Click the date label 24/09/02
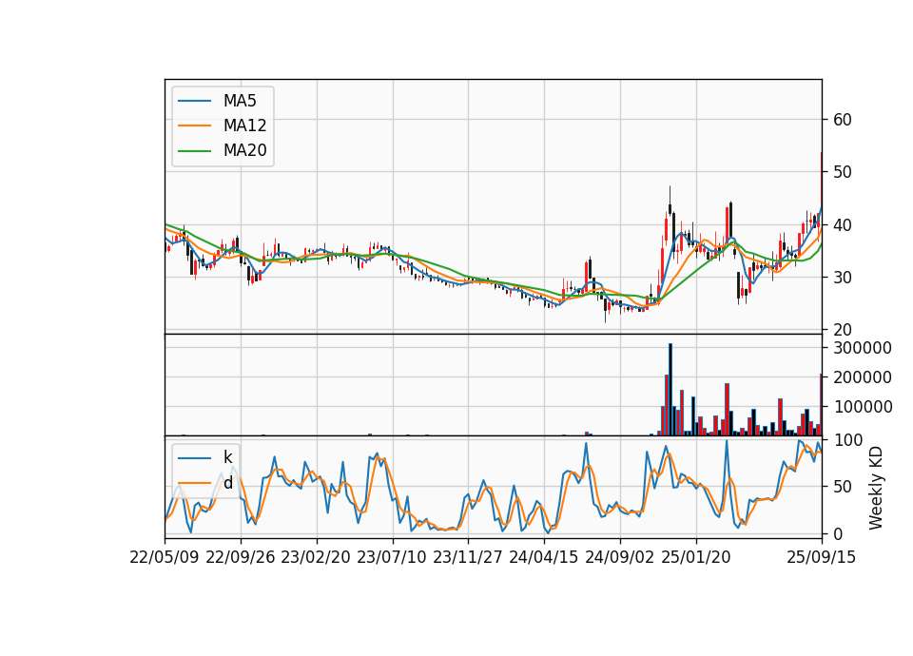Viewport: 913px width, 656px height. coord(619,558)
